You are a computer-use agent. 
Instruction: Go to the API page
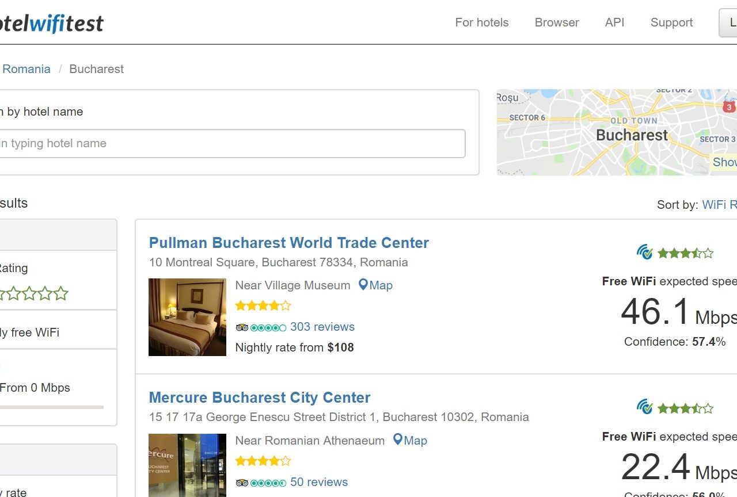tap(614, 22)
